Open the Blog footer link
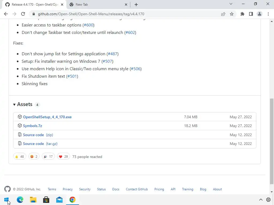This screenshot has height=205, width=274. (x=203, y=189)
